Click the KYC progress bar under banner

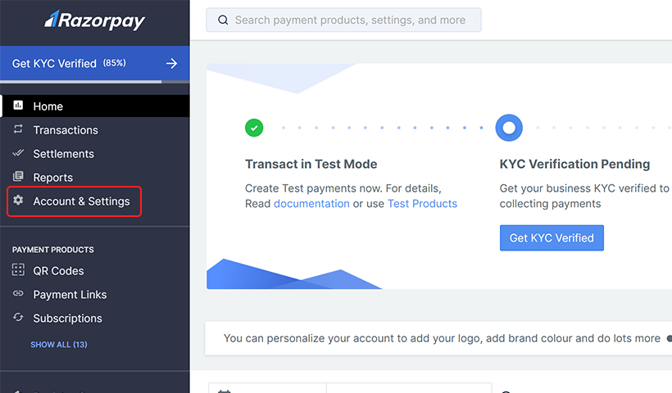tap(95, 82)
